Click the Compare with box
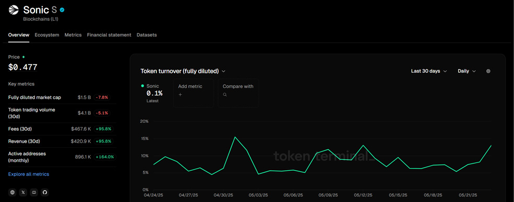Image resolution: width=514 pixels, height=202 pixels. pyautogui.click(x=238, y=93)
